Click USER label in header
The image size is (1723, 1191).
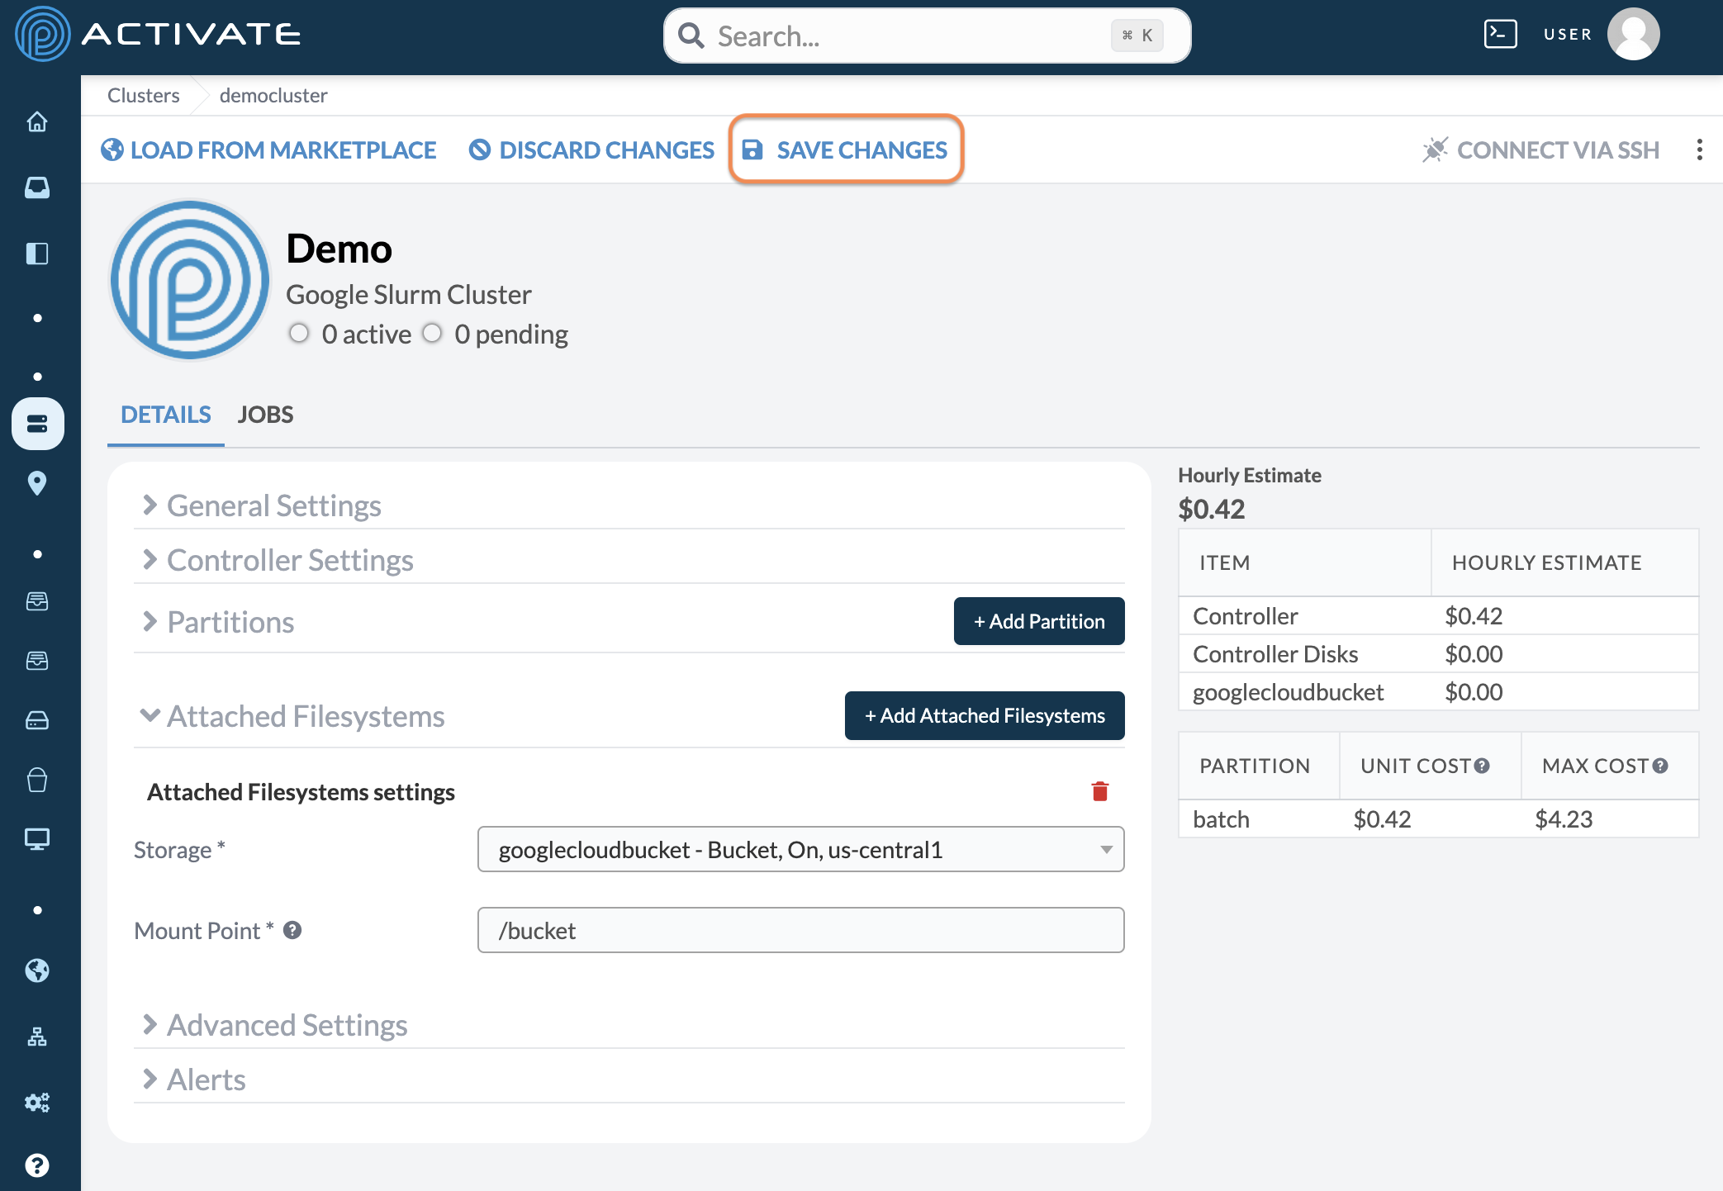(x=1568, y=34)
